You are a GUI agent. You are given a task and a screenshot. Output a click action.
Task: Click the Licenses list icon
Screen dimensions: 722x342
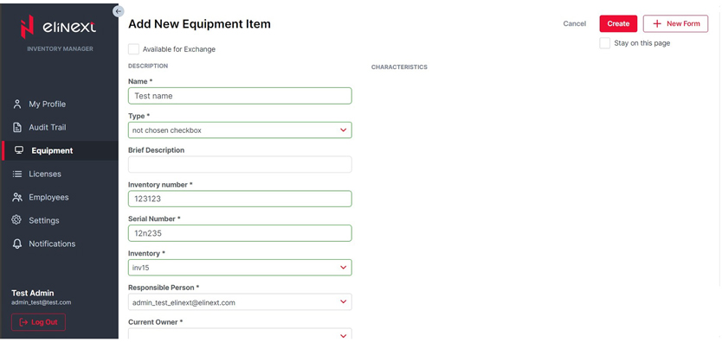click(x=17, y=174)
